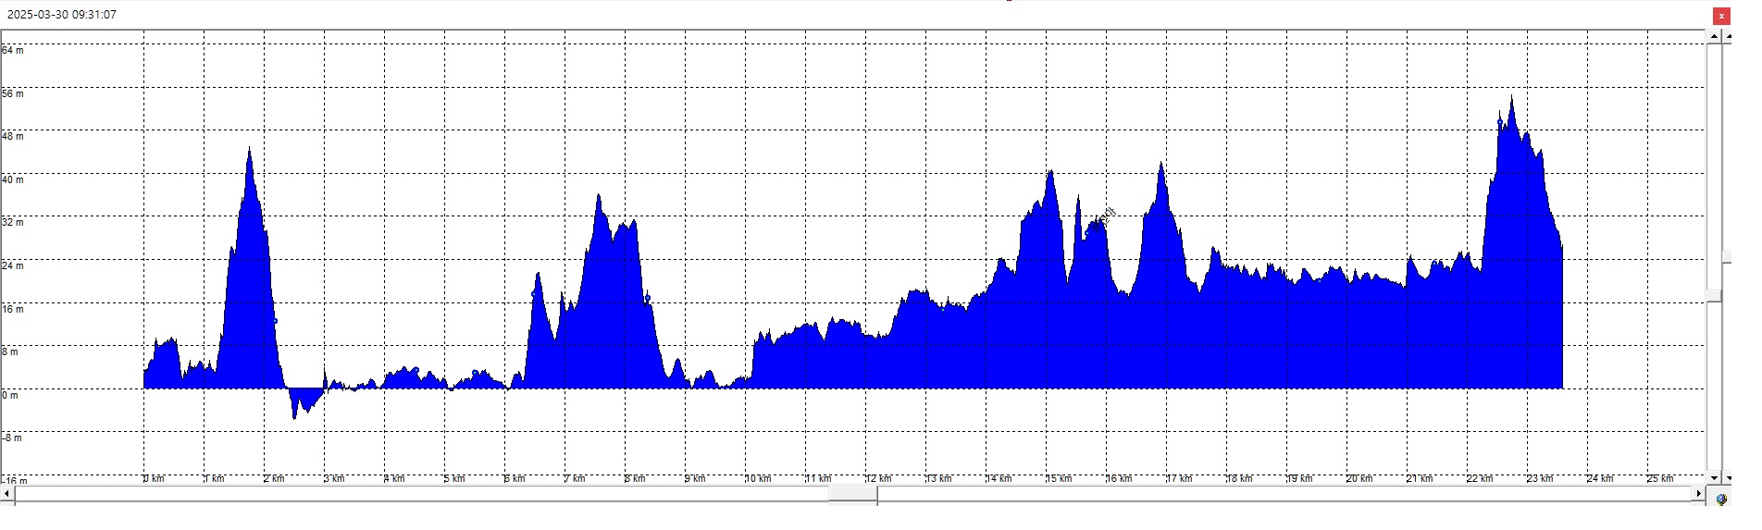Screen dimensions: 1762x530
Task: Click the 24 m elevation label
Action: tap(13, 265)
